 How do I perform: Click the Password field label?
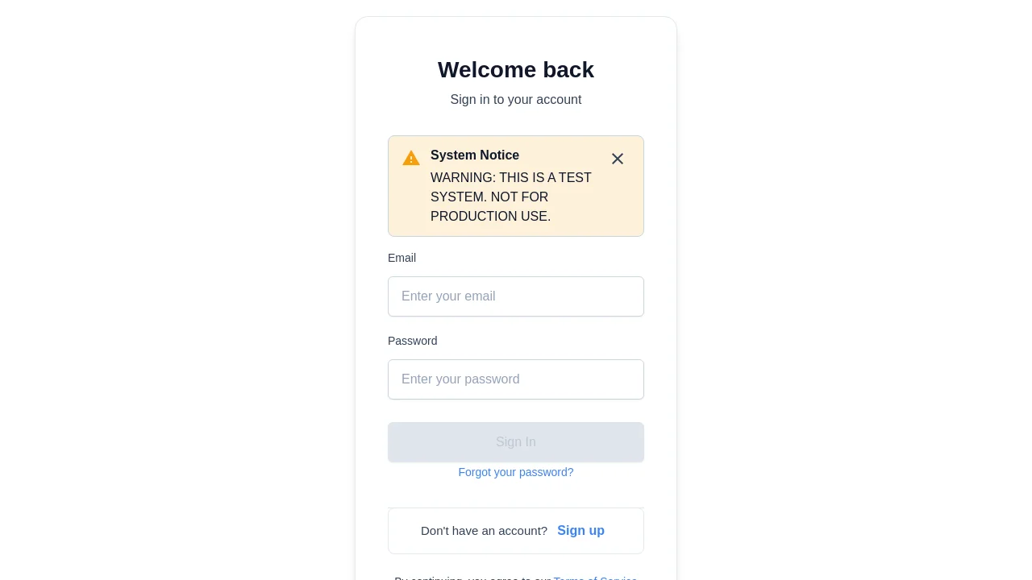pyautogui.click(x=412, y=341)
